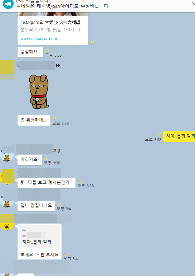
Task: Open the www.instagram.com link
Action: point(40,39)
